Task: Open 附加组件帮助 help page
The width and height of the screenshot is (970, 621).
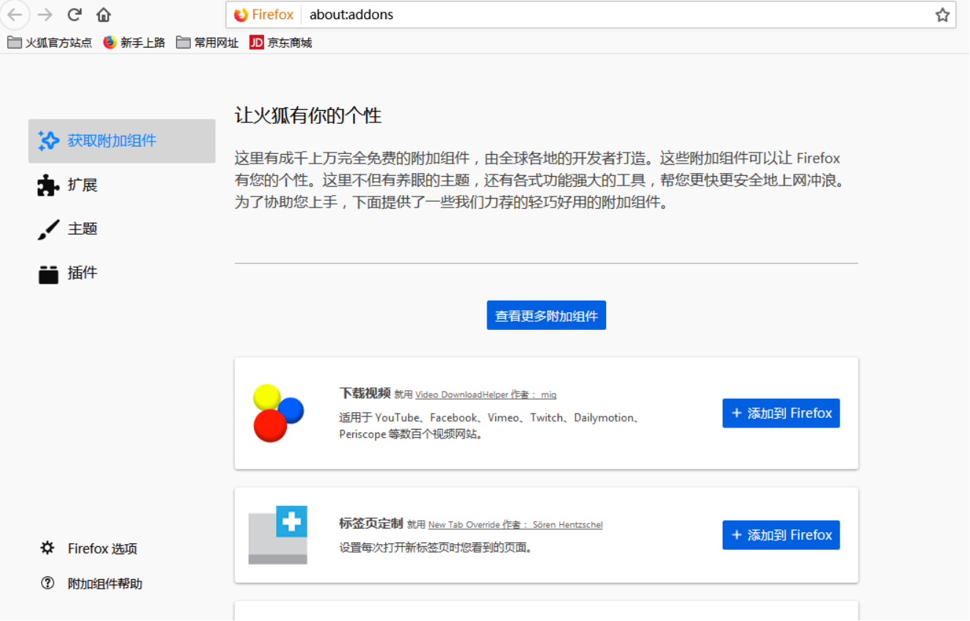Action: point(91,584)
